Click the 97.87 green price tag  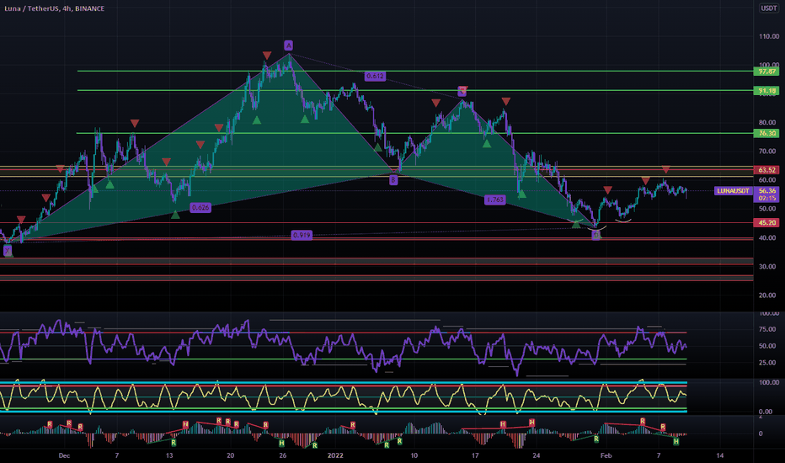pyautogui.click(x=766, y=72)
